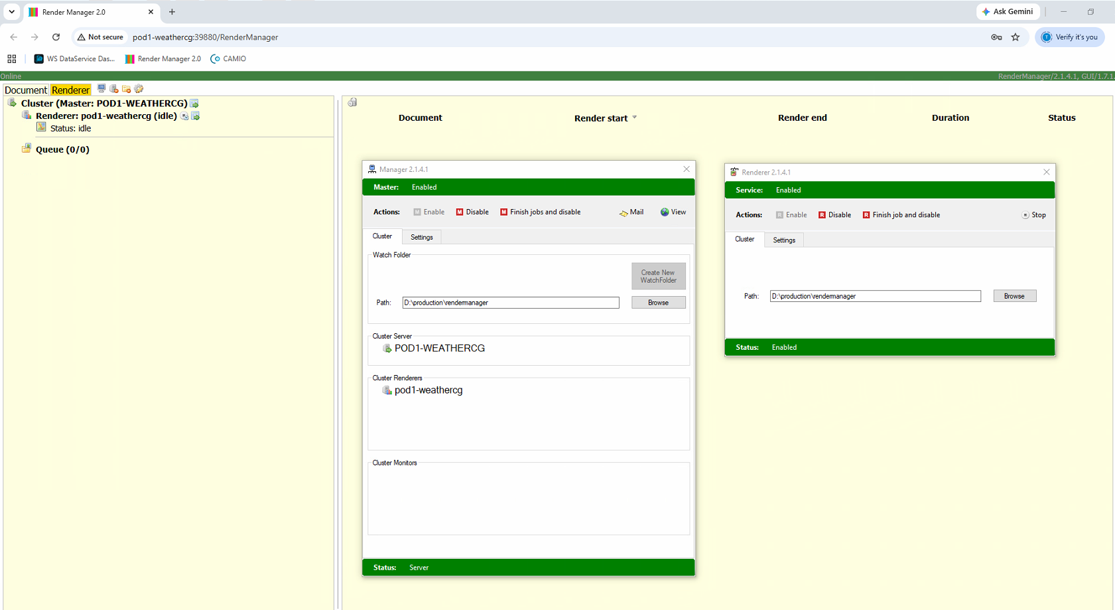Image resolution: width=1115 pixels, height=610 pixels.
Task: Click the server icon beside POD1-WEATHERCG
Action: 387,348
